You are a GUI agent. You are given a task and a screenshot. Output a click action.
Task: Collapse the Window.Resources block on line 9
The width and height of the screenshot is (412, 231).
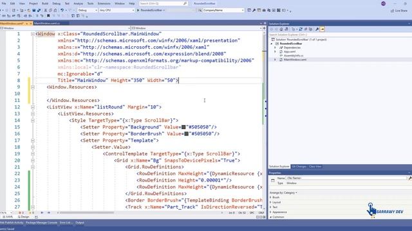point(33,87)
